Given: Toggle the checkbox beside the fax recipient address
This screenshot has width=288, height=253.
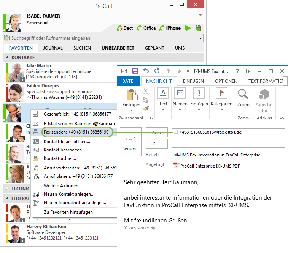Looking at the screenshot, I should coord(176,132).
